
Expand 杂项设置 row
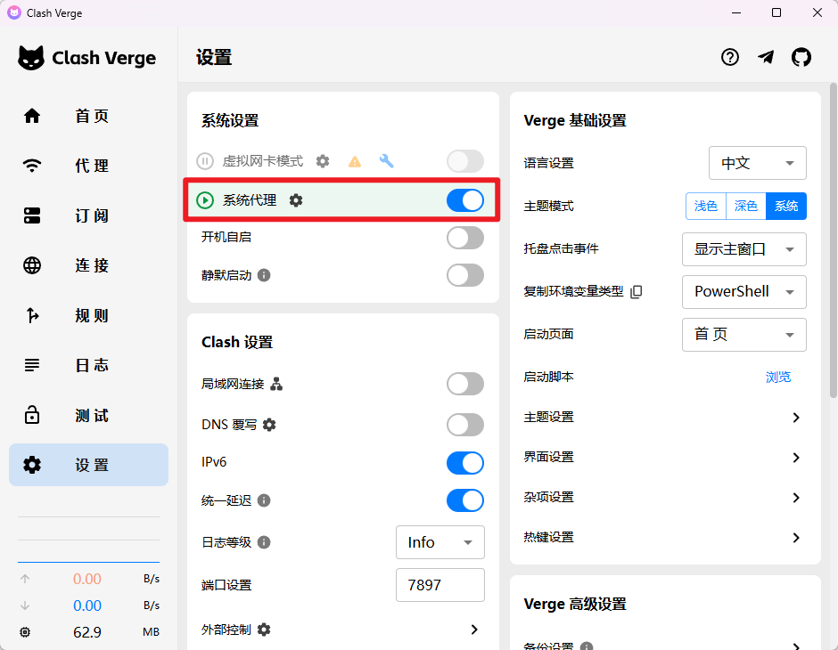click(665, 498)
